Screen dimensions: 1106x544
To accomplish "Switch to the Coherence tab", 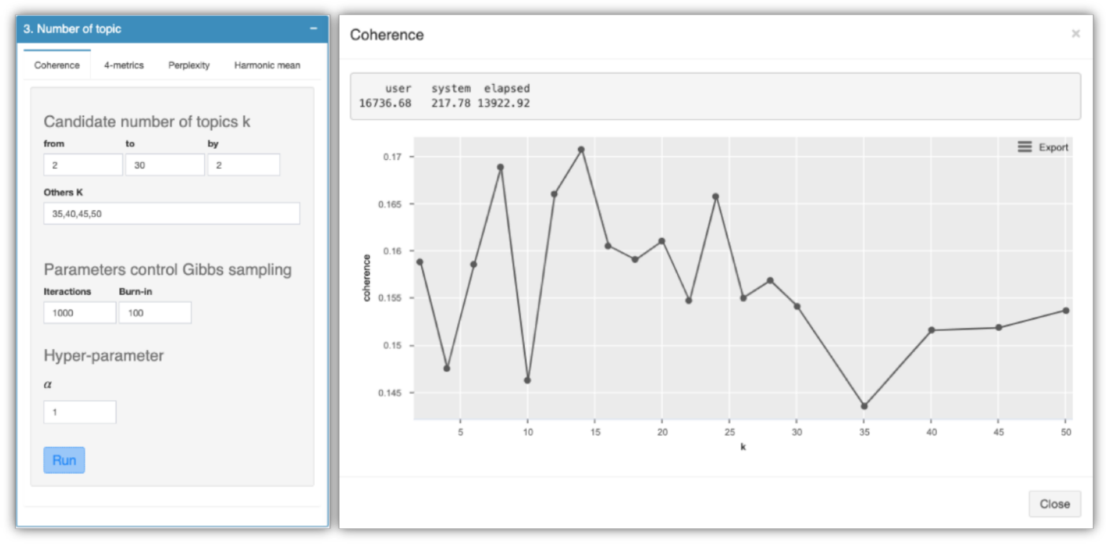I will coord(57,65).
